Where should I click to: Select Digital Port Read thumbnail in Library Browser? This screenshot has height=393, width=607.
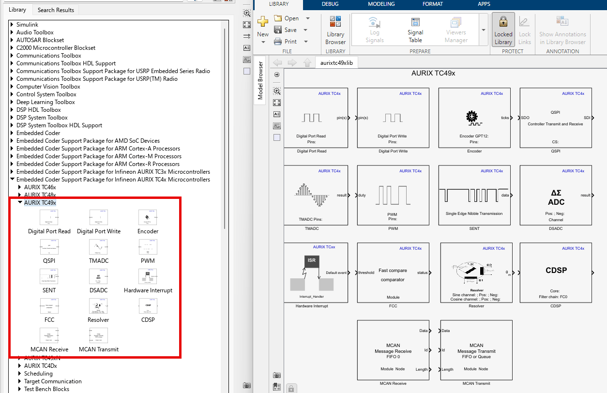coord(49,218)
